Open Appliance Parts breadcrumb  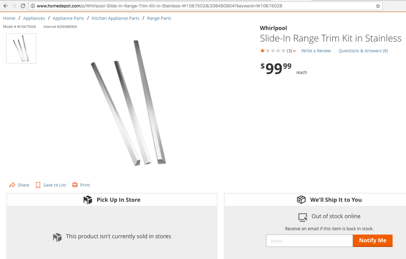click(68, 18)
